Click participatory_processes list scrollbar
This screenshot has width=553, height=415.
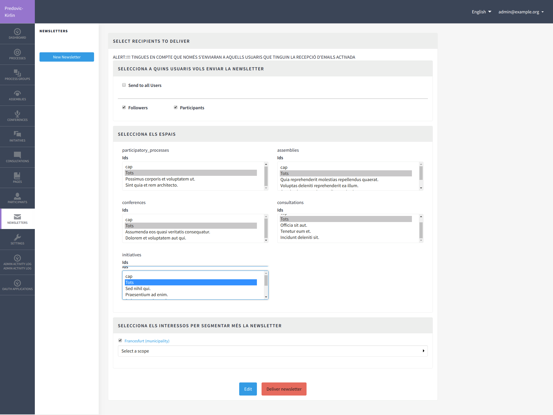tap(266, 176)
